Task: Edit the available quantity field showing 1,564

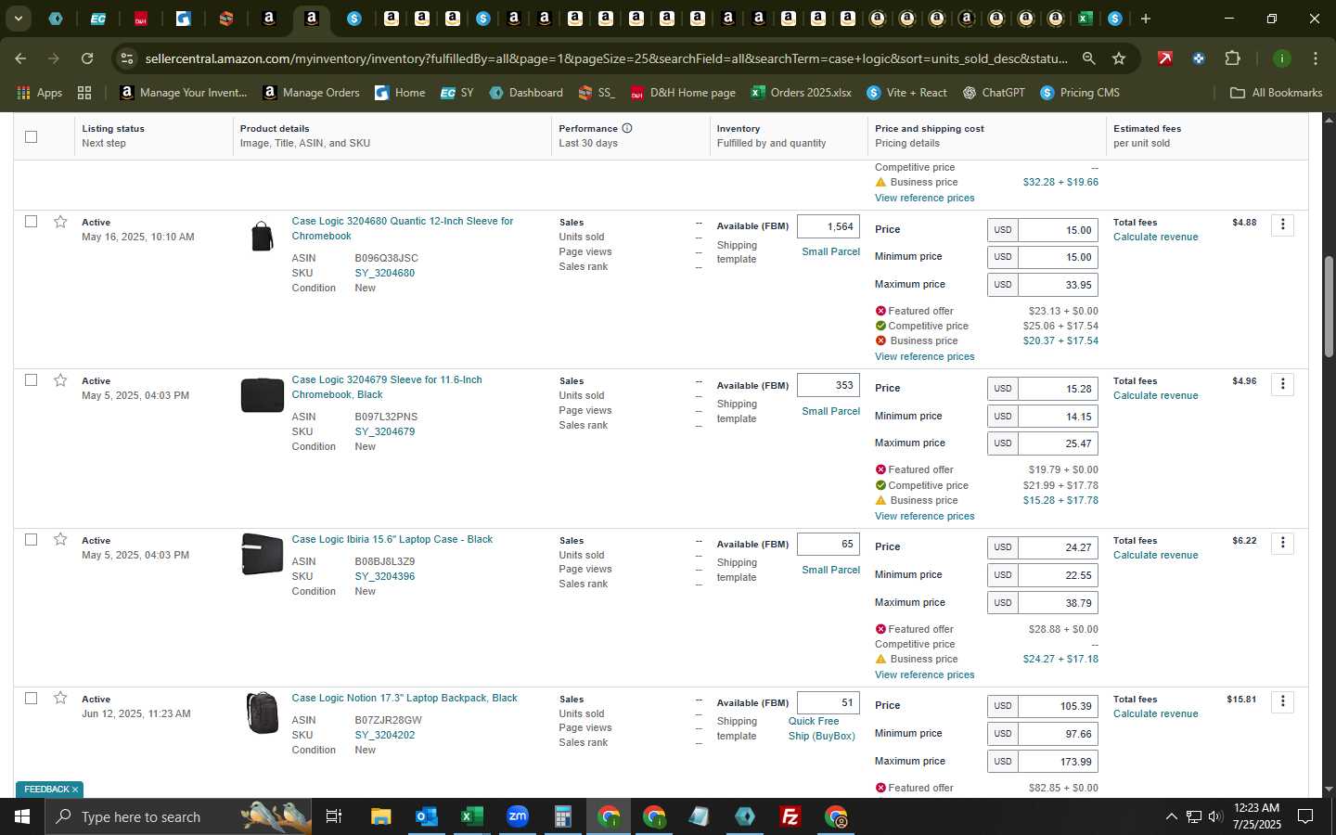Action: coord(829,226)
